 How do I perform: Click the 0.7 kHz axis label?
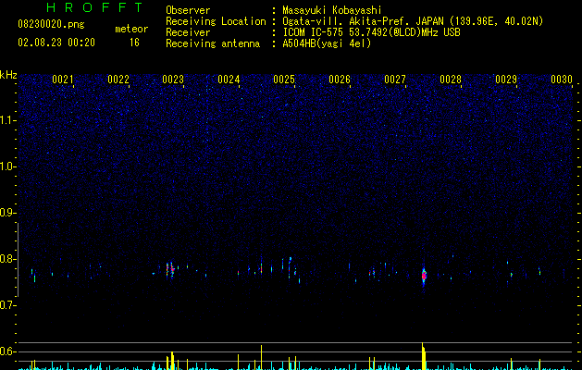coord(7,305)
